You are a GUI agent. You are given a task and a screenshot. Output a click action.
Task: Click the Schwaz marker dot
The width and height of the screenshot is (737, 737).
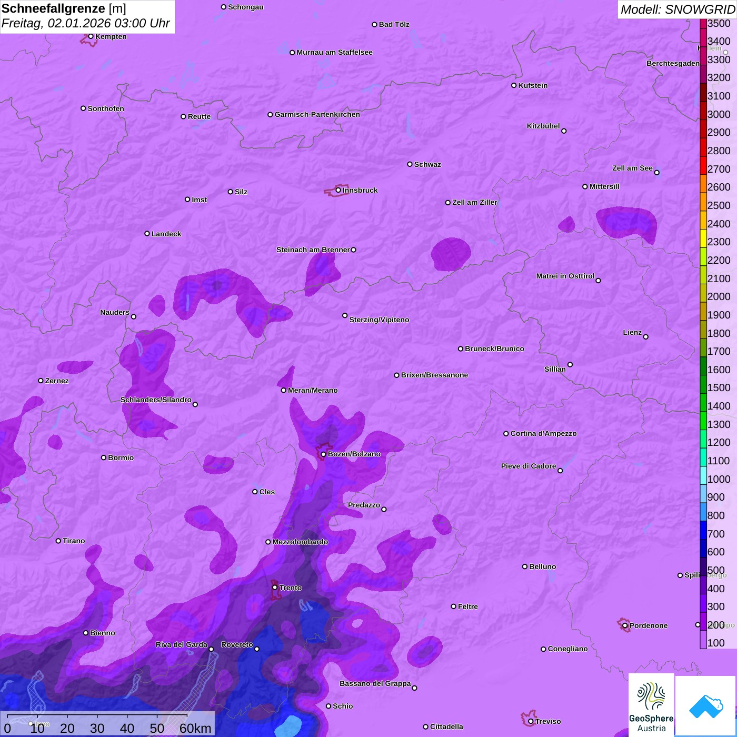(410, 164)
